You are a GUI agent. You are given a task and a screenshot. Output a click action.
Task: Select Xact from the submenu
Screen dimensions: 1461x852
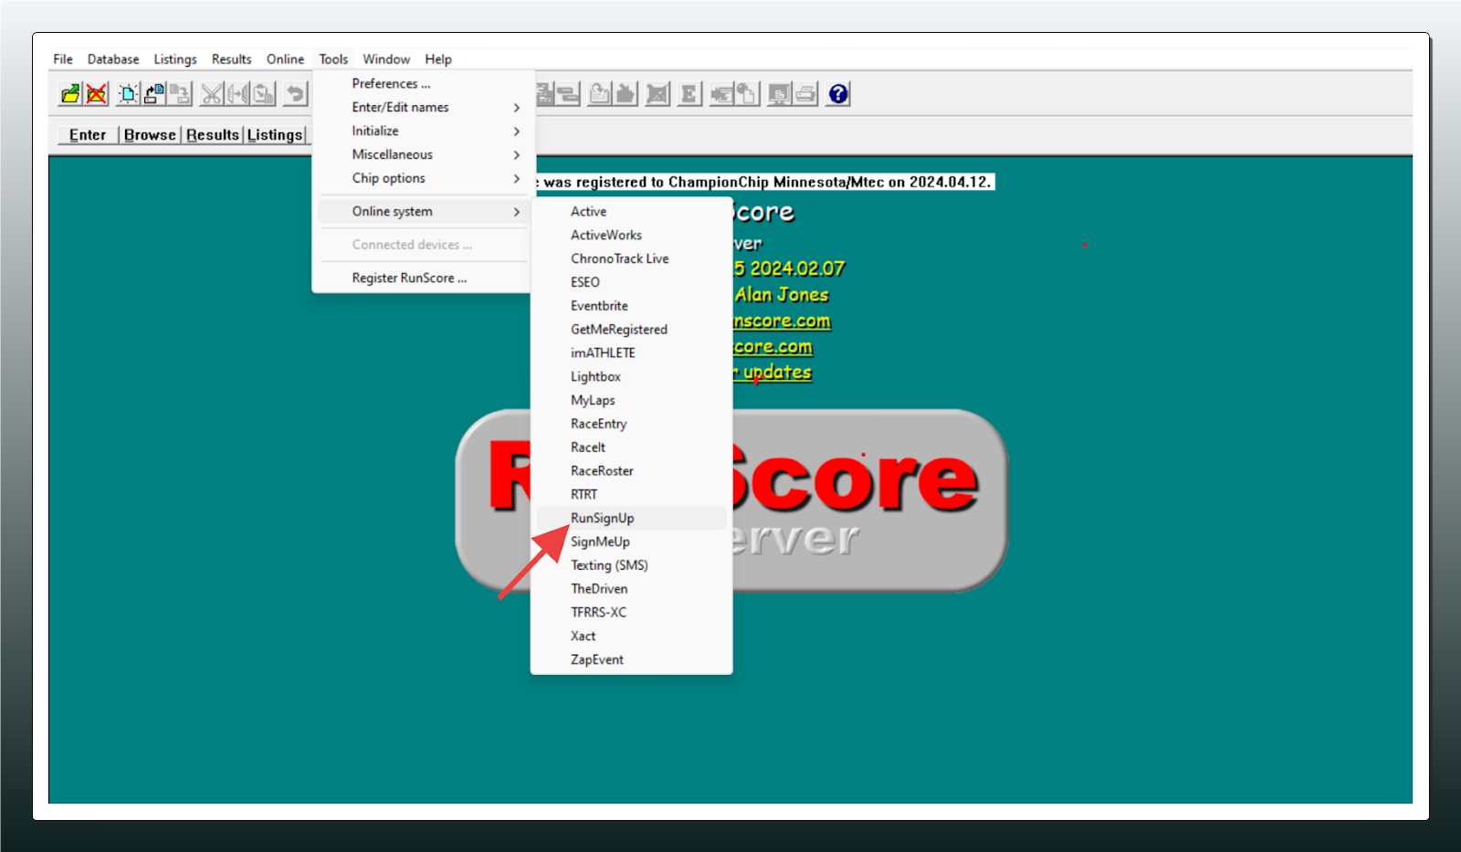coord(631,636)
